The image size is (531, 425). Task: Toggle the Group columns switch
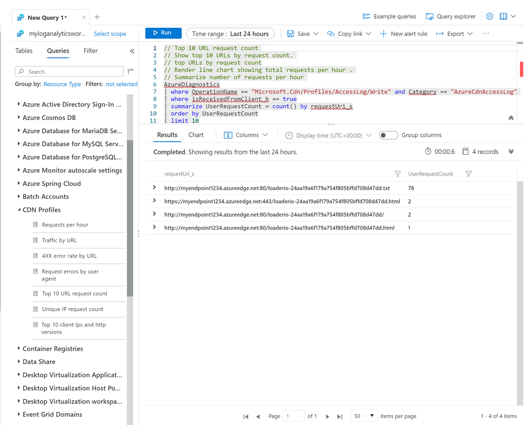point(389,135)
